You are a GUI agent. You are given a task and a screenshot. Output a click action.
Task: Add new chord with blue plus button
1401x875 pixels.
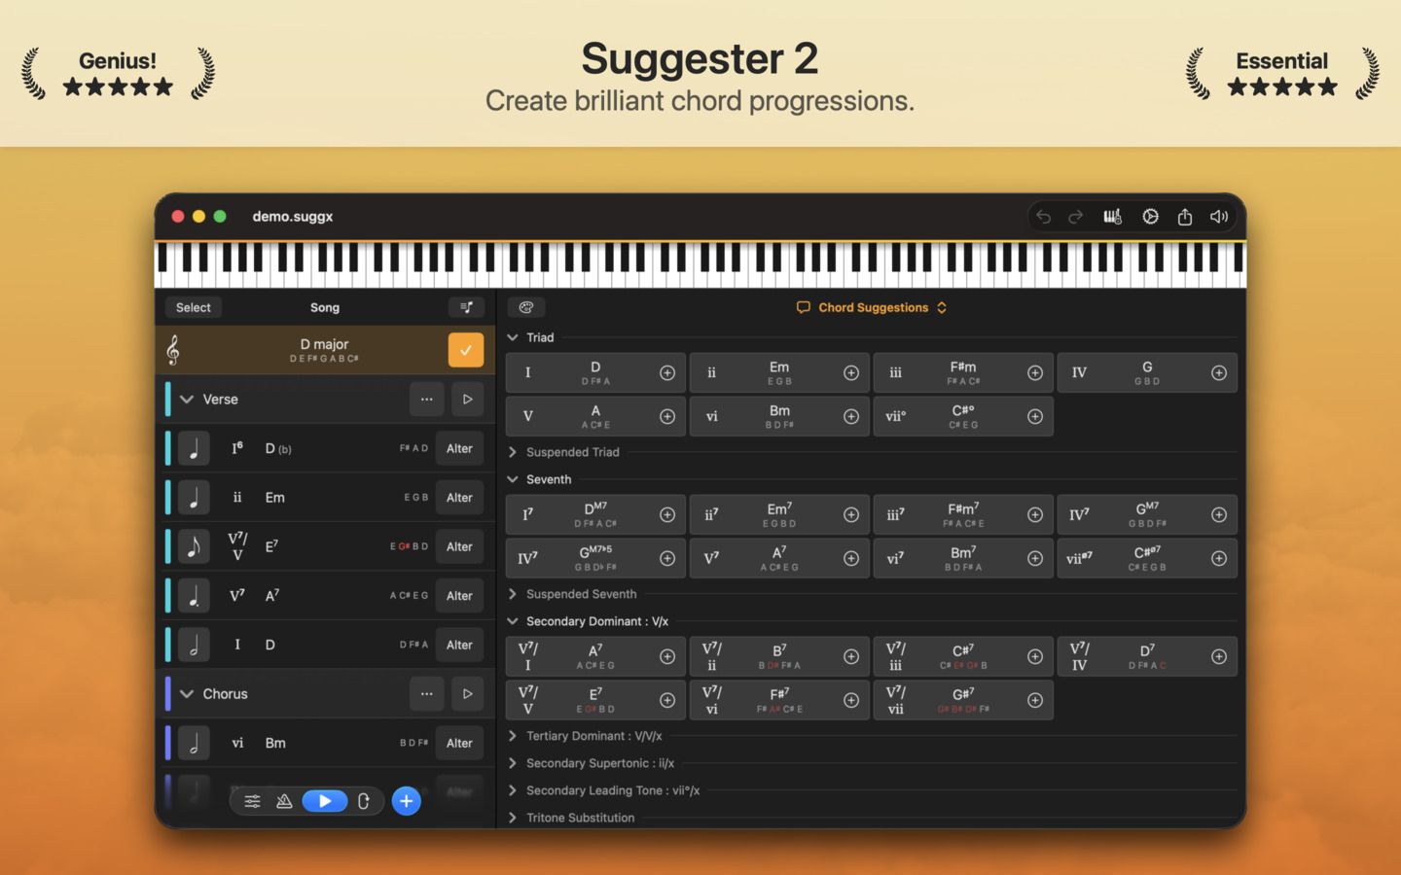point(407,801)
